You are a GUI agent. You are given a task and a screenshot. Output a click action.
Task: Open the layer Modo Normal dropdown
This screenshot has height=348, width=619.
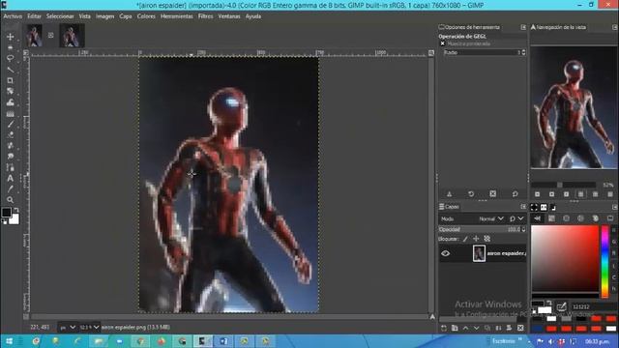click(491, 218)
